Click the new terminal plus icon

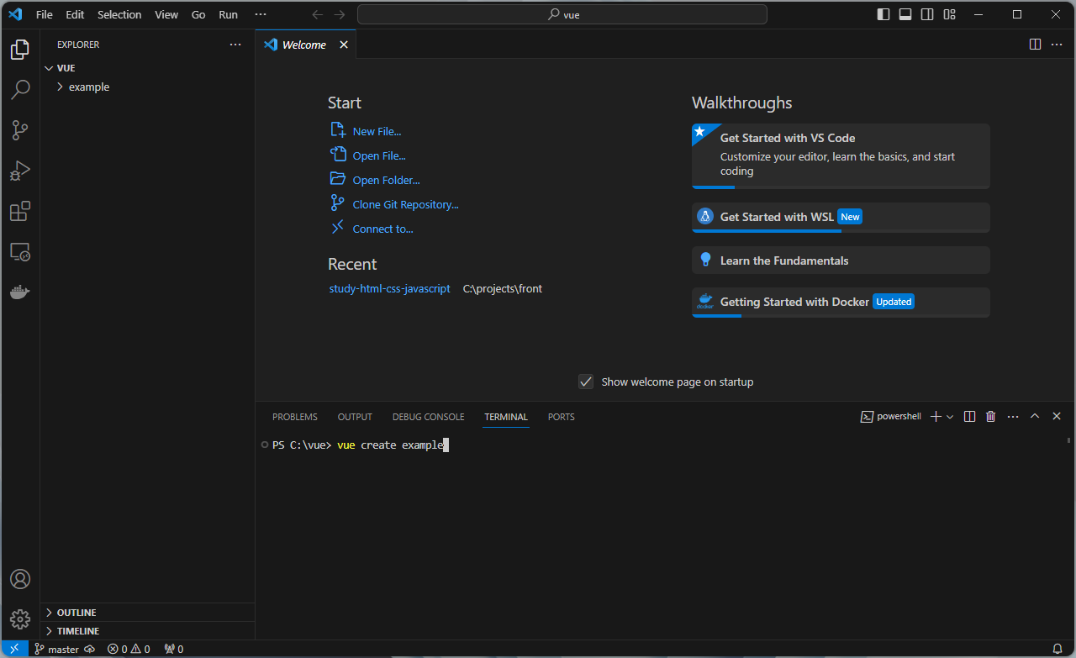tap(936, 417)
